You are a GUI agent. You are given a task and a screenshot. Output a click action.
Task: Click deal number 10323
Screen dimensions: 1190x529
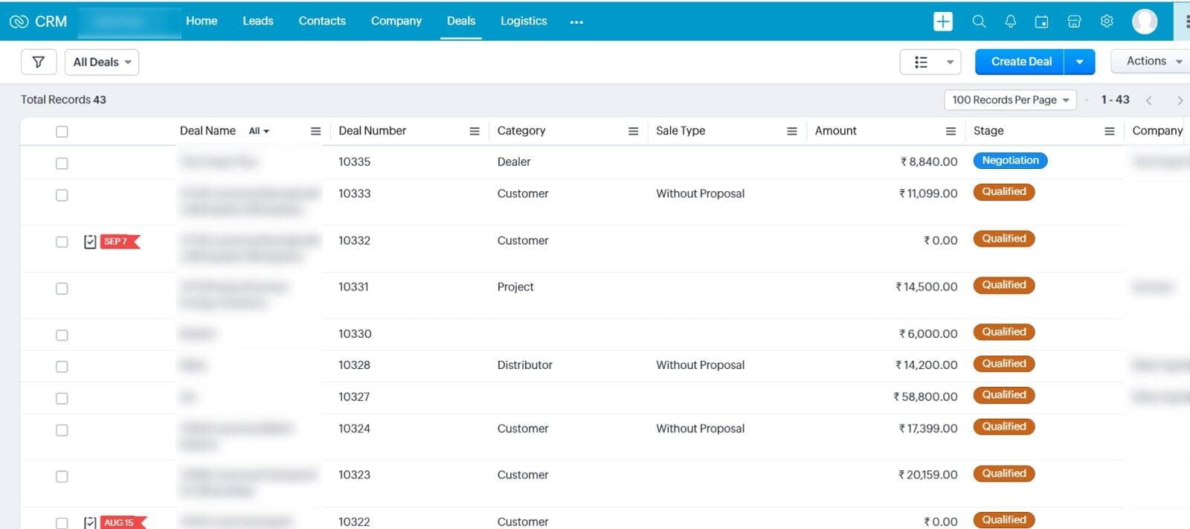pyautogui.click(x=354, y=475)
